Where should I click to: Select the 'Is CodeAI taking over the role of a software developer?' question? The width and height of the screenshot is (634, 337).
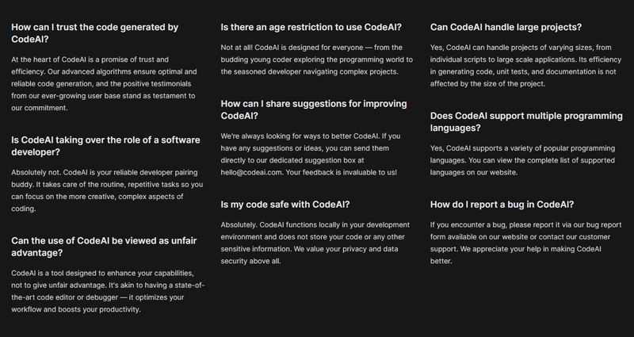105,146
